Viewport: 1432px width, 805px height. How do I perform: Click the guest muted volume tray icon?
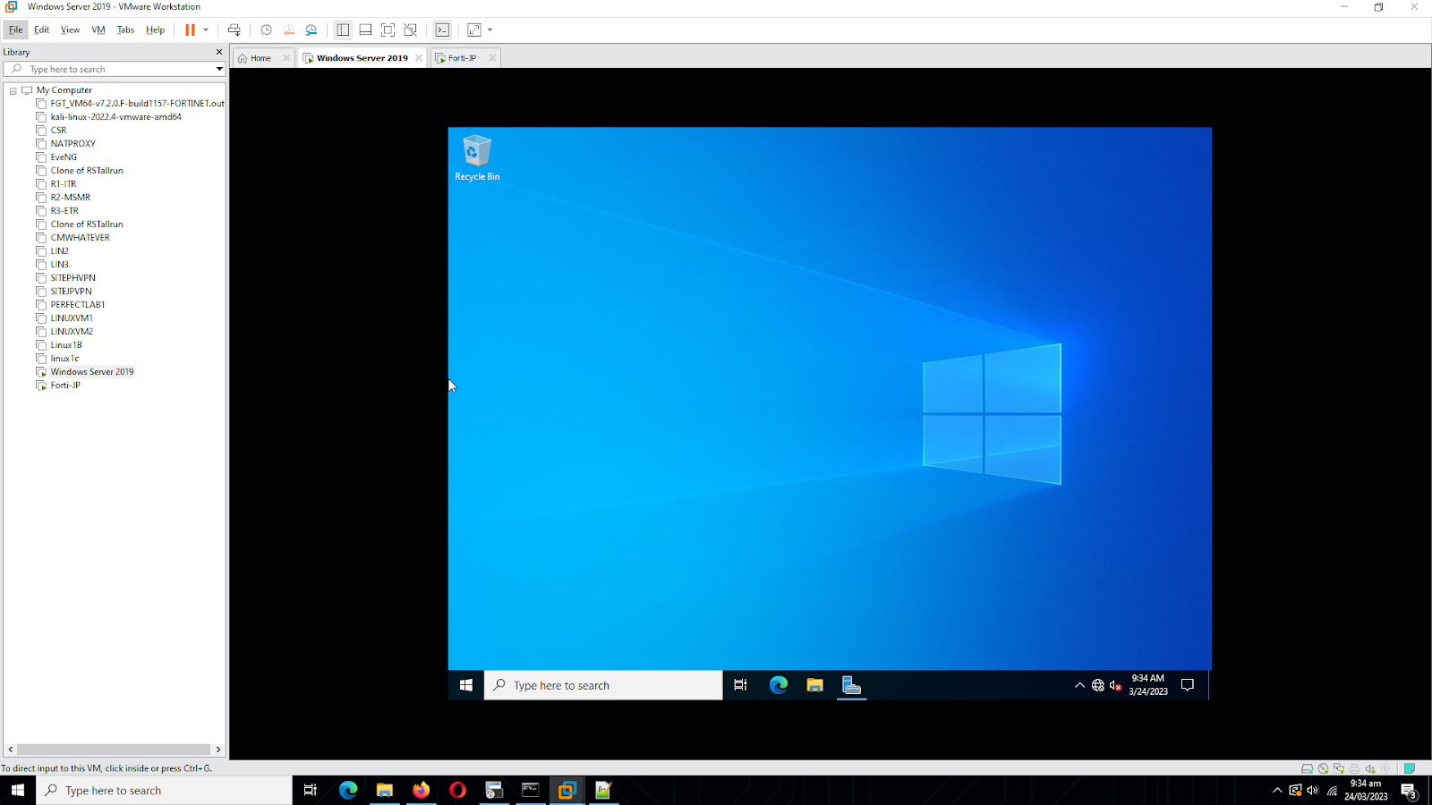(1115, 685)
